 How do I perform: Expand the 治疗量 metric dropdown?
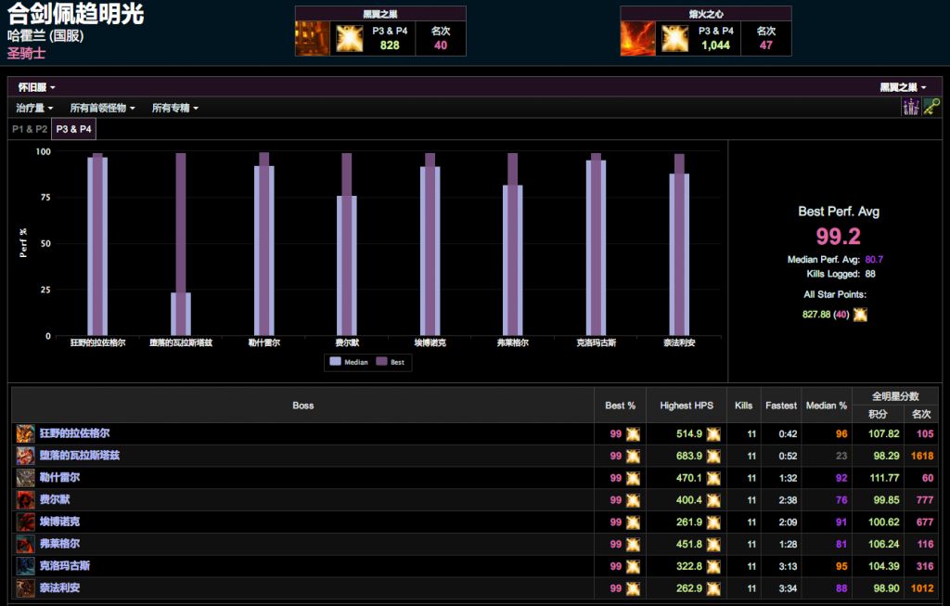click(x=34, y=108)
